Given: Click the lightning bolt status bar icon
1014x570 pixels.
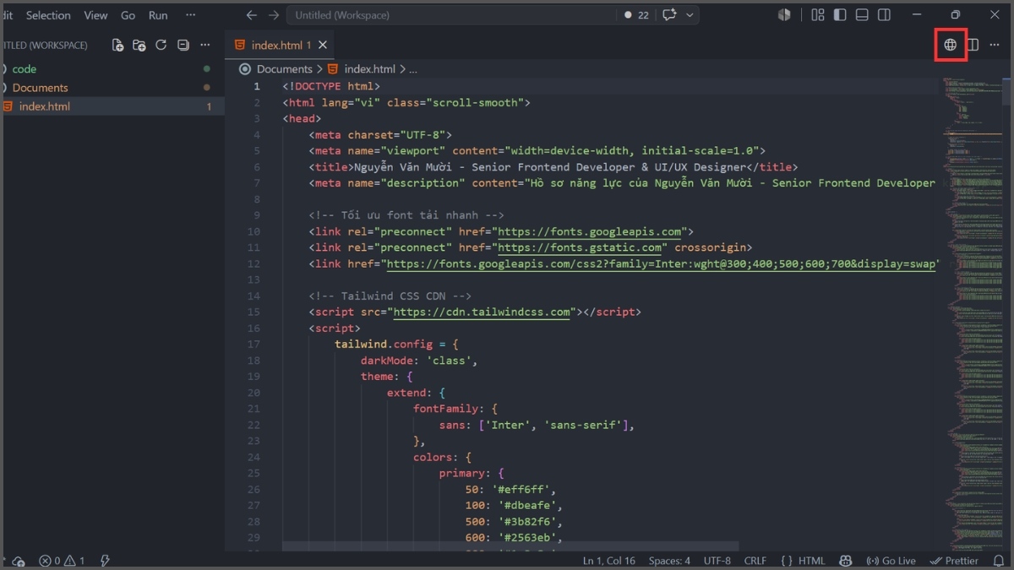Looking at the screenshot, I should pyautogui.click(x=105, y=561).
